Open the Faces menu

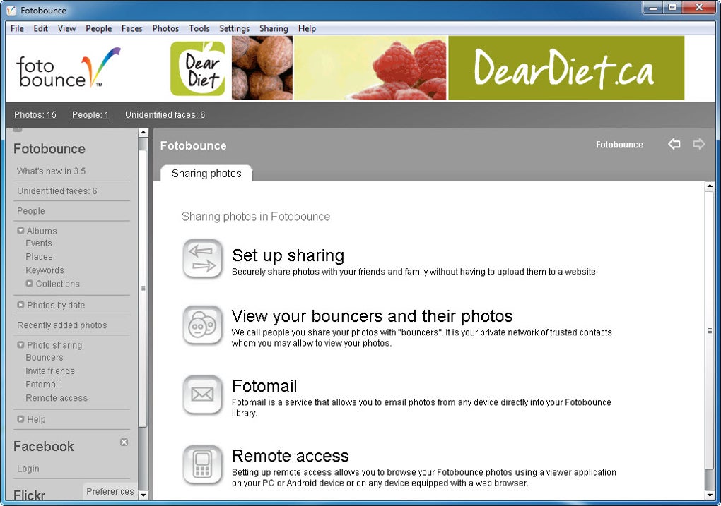[132, 28]
